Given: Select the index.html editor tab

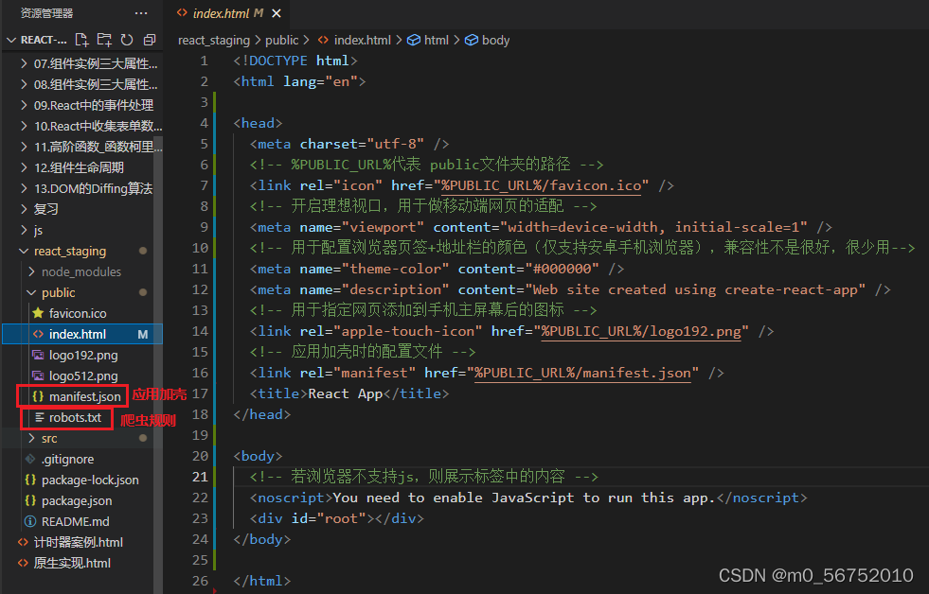Looking at the screenshot, I should (x=228, y=13).
